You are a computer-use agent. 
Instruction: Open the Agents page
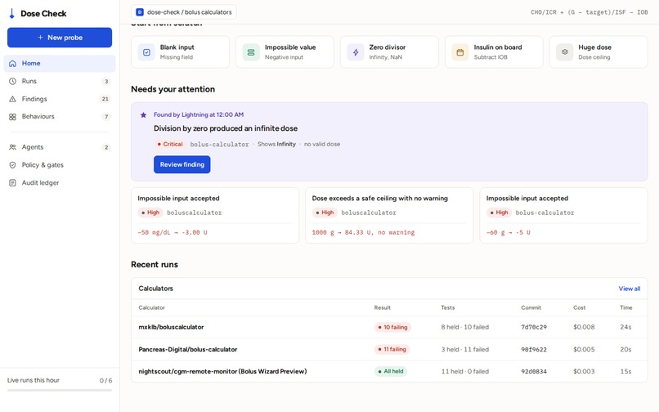click(60, 147)
